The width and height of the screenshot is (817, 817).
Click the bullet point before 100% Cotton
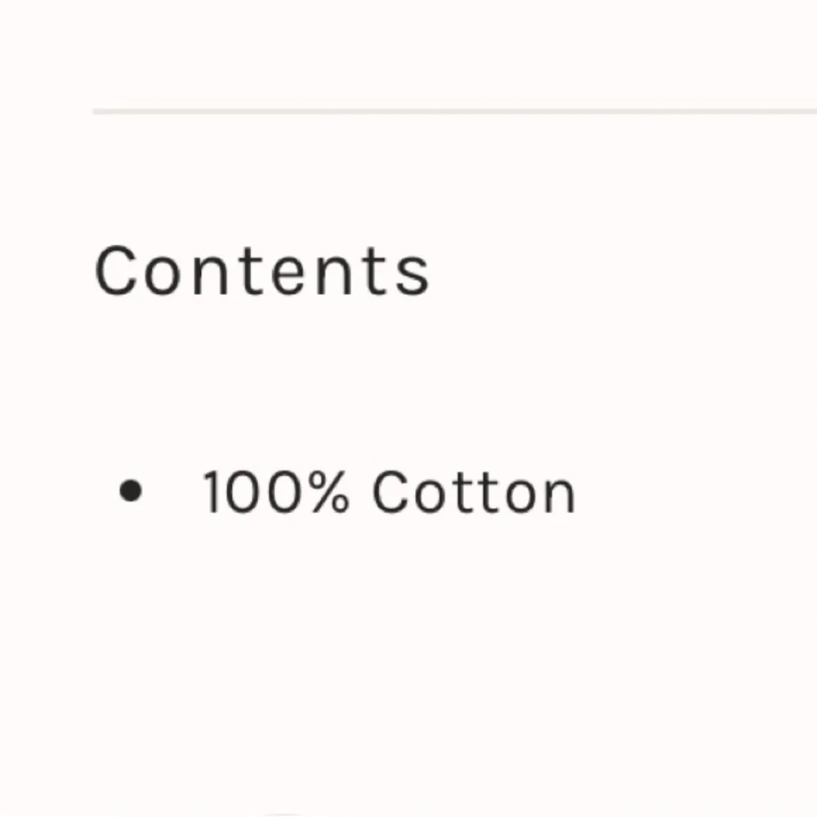click(x=130, y=490)
